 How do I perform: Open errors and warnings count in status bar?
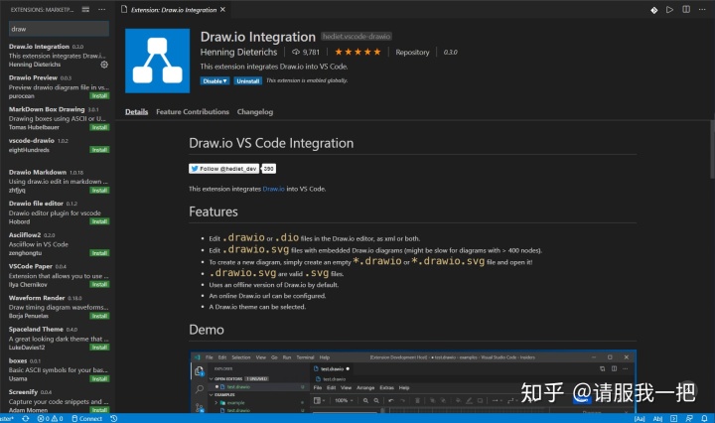click(x=51, y=418)
